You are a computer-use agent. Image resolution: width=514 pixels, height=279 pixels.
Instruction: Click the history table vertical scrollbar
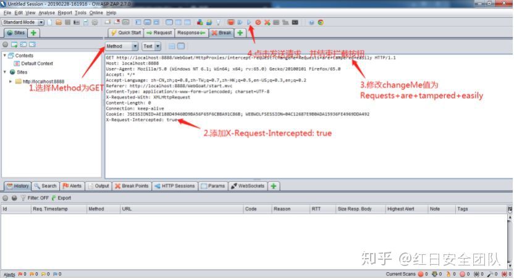click(510, 241)
